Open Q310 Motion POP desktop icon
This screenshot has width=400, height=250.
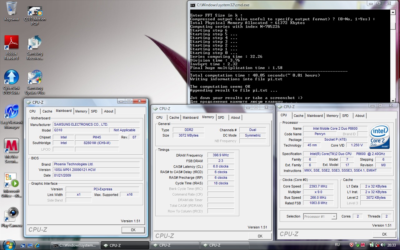[x=35, y=16]
